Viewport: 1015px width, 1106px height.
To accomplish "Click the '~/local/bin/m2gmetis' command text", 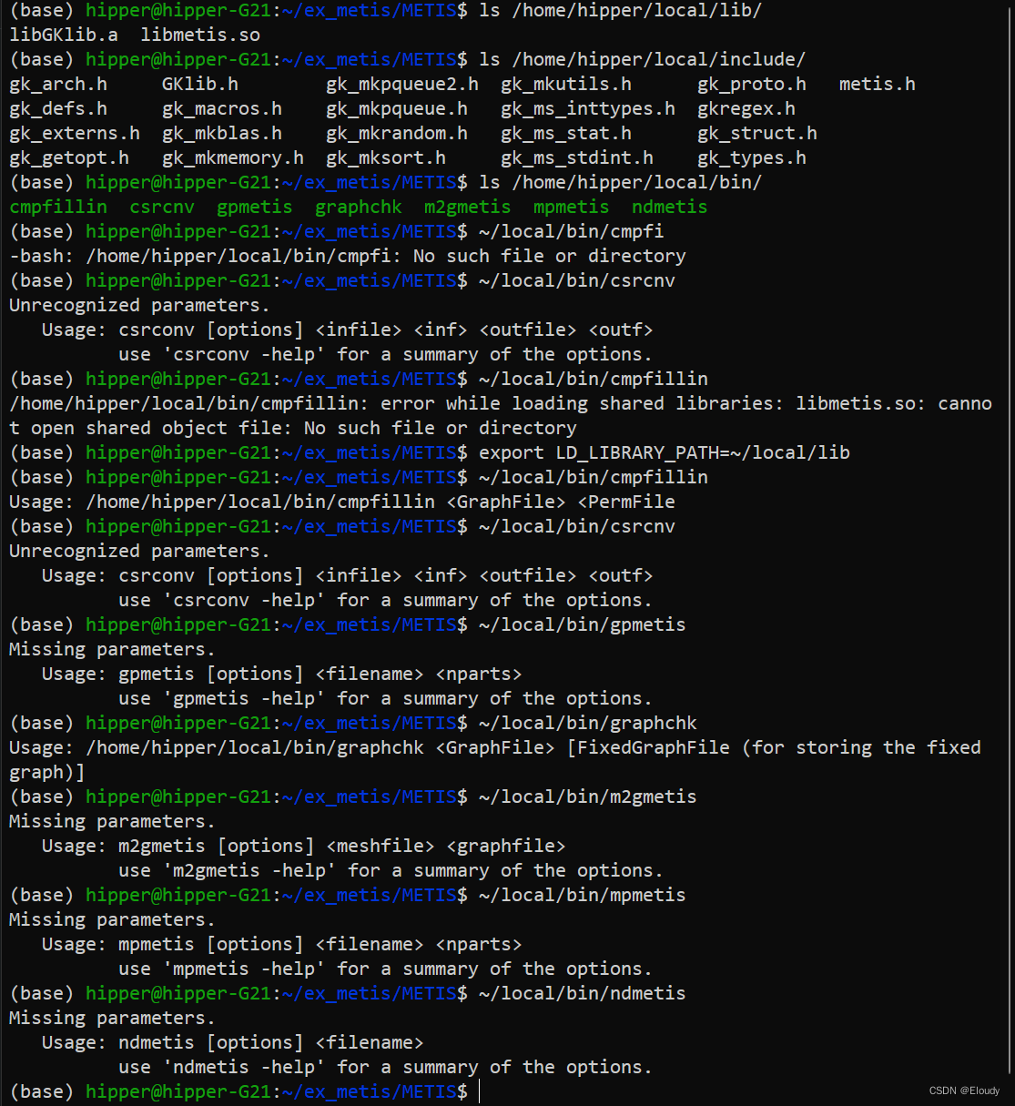I will (588, 797).
